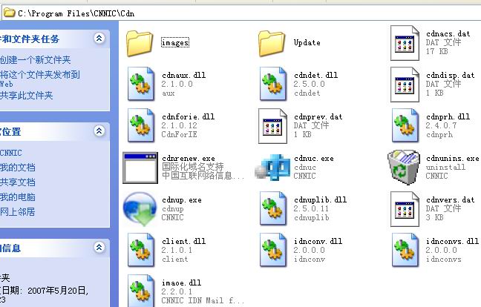Go to CNNIC parent folder link
The width and height of the screenshot is (481, 307).
(11, 153)
